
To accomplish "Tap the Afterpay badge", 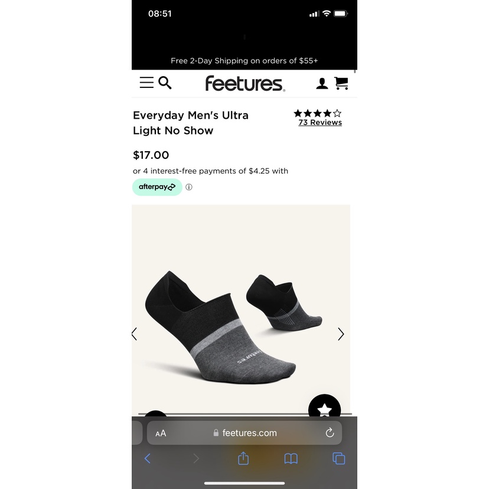I will coord(157,187).
